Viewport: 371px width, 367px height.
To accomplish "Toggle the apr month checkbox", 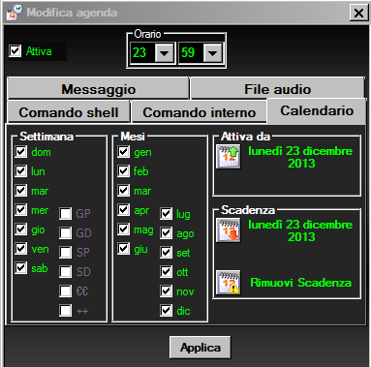I will [124, 210].
